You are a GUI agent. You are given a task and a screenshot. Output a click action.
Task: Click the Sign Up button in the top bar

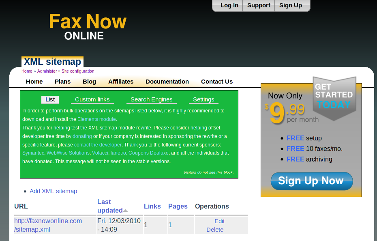coord(290,5)
